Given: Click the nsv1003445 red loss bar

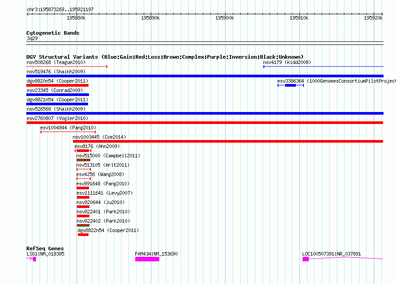Looking at the screenshot, I should [x=228, y=141].
